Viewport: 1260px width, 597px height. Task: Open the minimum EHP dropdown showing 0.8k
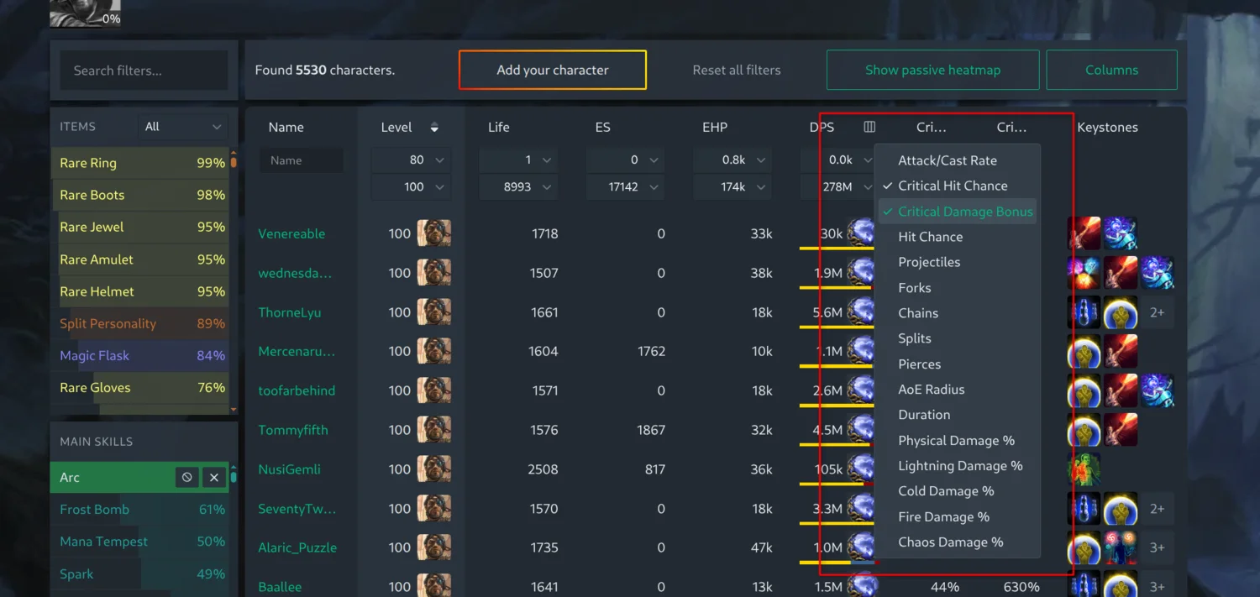tap(733, 160)
